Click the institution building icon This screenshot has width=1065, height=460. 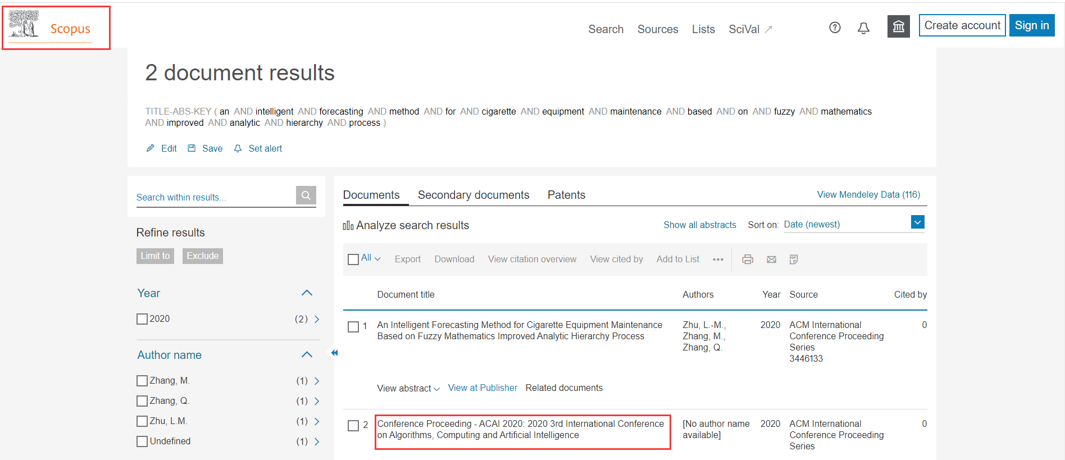898,26
